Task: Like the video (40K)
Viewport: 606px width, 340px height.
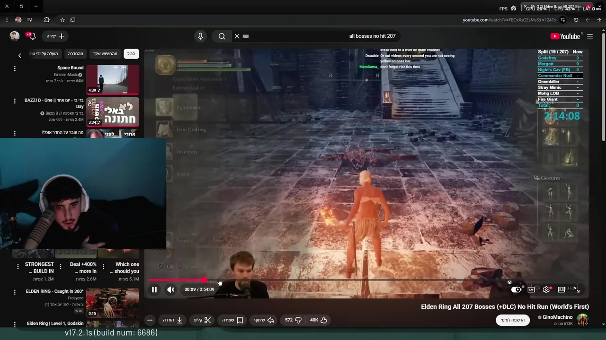Action: click(x=319, y=320)
